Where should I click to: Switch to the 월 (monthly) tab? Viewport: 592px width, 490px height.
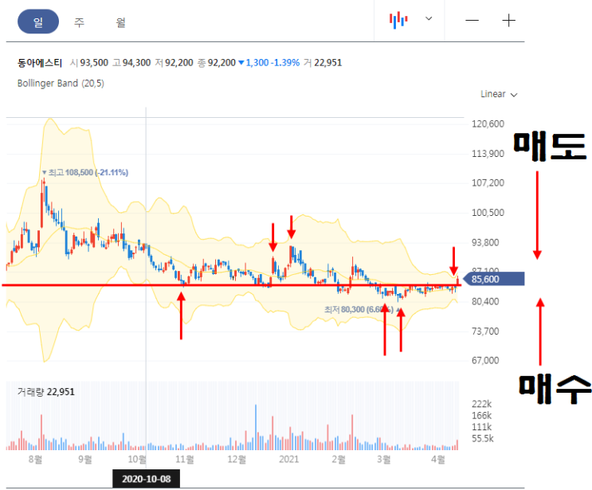pos(120,22)
